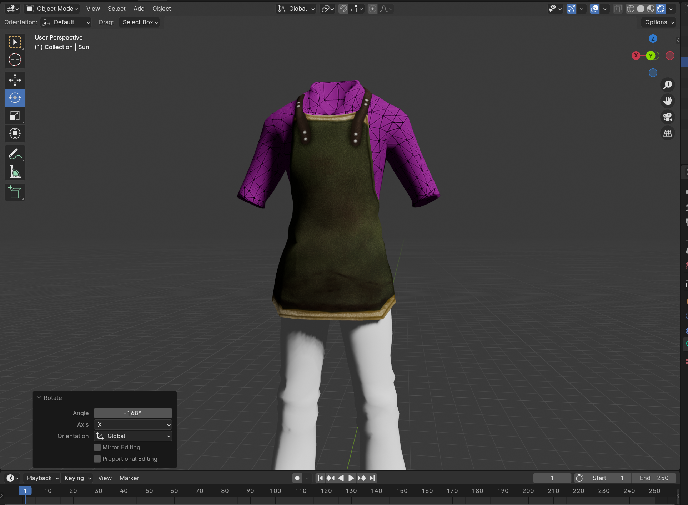688x505 pixels.
Task: Click the Options button
Action: coord(659,22)
